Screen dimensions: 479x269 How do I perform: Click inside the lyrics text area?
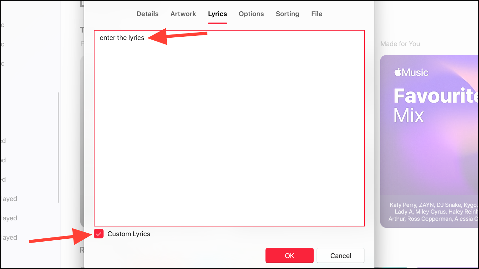click(229, 128)
